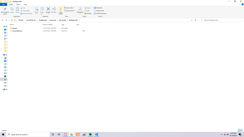Click the Search NaeSpawnith field

221,20
